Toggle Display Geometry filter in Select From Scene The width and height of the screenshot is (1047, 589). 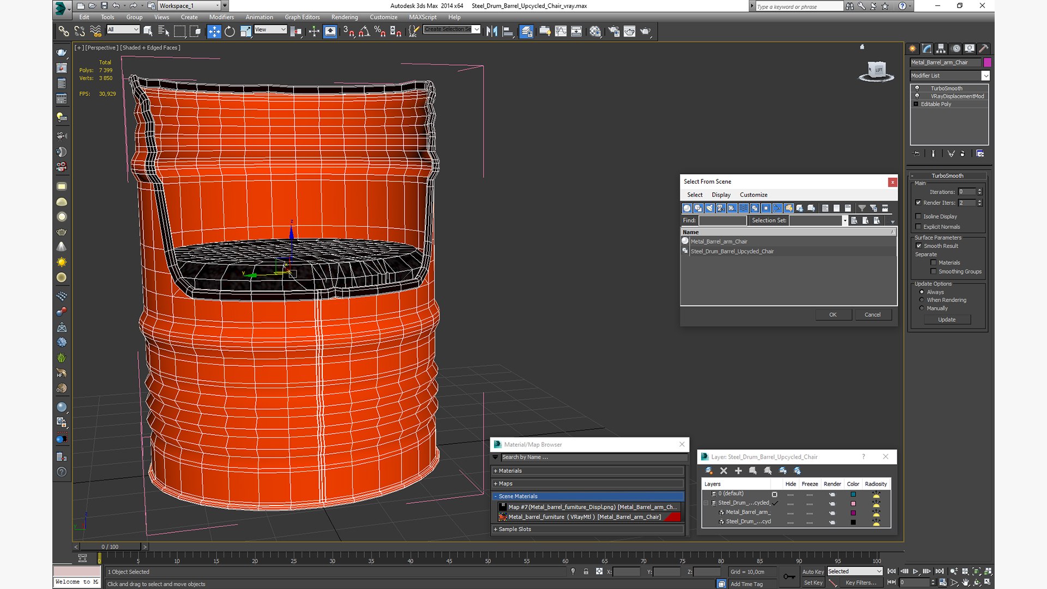coord(687,208)
